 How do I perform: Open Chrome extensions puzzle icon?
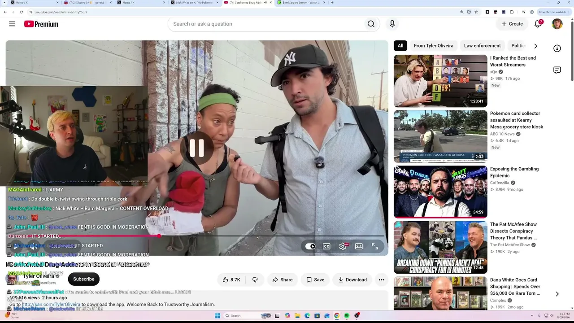point(512,12)
